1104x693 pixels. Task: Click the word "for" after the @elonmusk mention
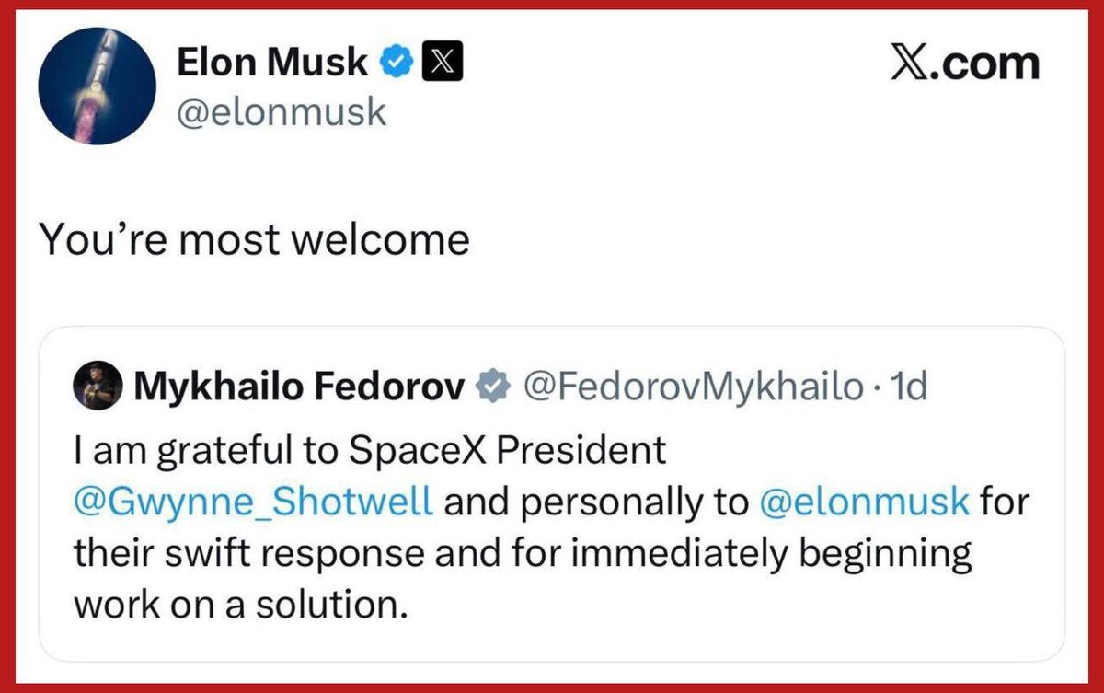(1005, 502)
